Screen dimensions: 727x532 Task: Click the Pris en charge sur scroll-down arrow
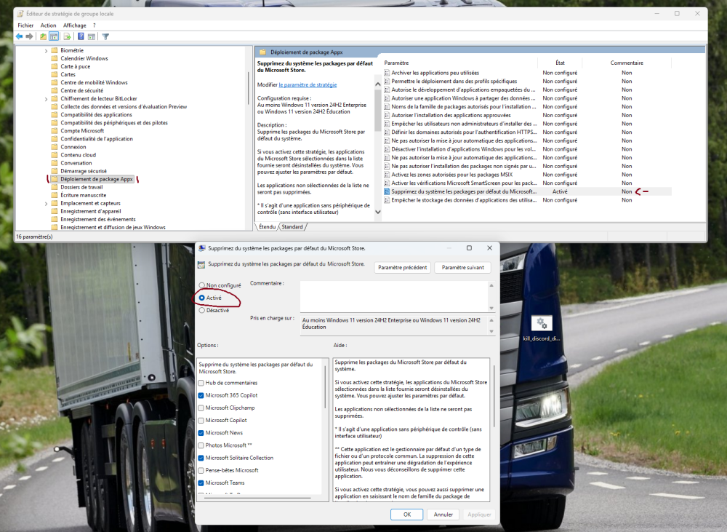(491, 331)
